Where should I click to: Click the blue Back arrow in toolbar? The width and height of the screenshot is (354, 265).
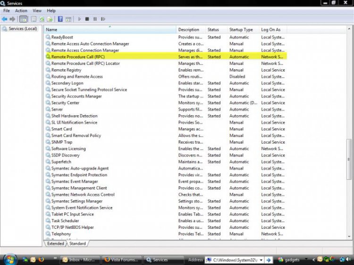5,19
